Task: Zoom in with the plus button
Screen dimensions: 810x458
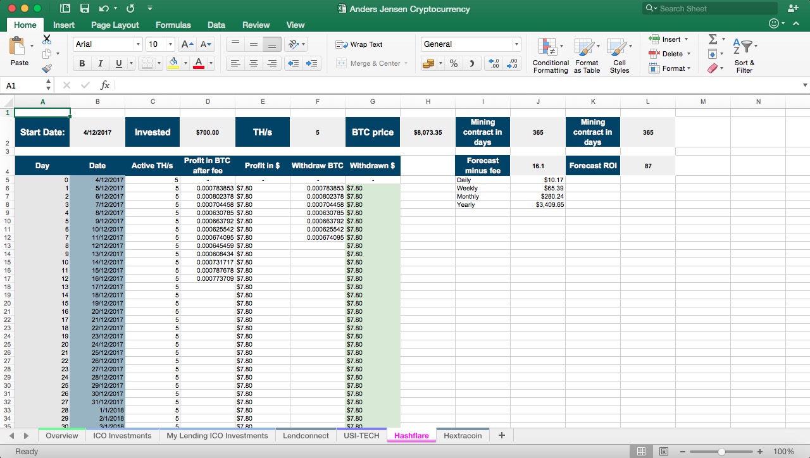Action: (760, 452)
